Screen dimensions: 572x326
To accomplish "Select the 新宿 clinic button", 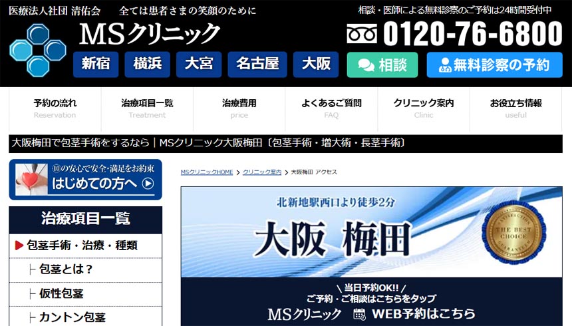I will (x=96, y=65).
